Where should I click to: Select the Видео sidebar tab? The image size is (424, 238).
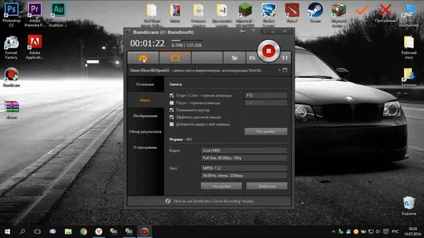(x=145, y=100)
